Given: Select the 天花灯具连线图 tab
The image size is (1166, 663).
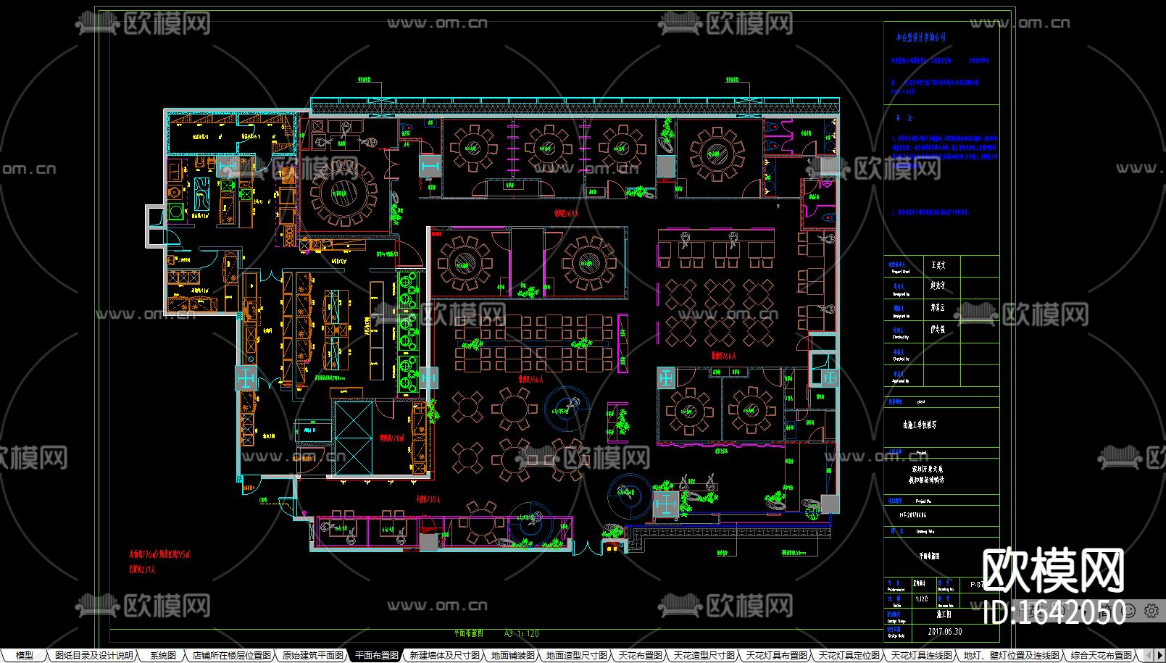Looking at the screenshot, I should coord(922,655).
